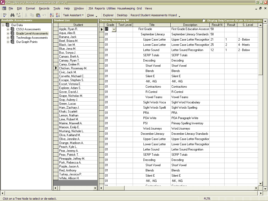Image resolution: width=268 pixels, height=201 pixels.
Task: Expand the CSSU Assessments node
Action: (8, 29)
